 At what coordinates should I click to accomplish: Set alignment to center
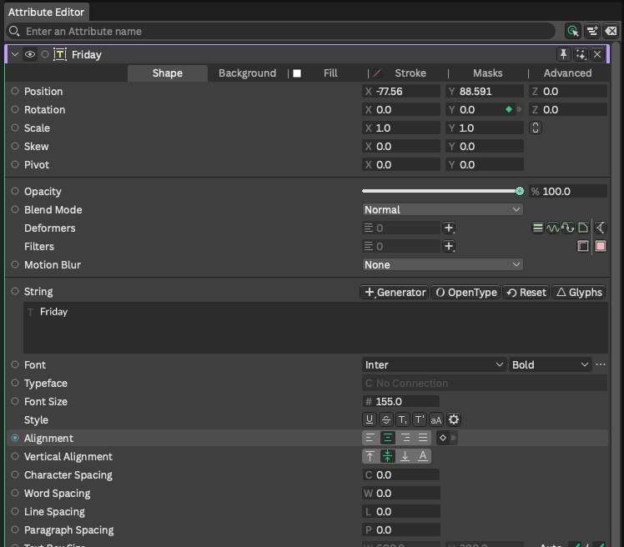coord(388,438)
